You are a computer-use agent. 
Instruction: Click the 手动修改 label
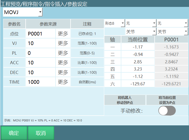(132, 111)
